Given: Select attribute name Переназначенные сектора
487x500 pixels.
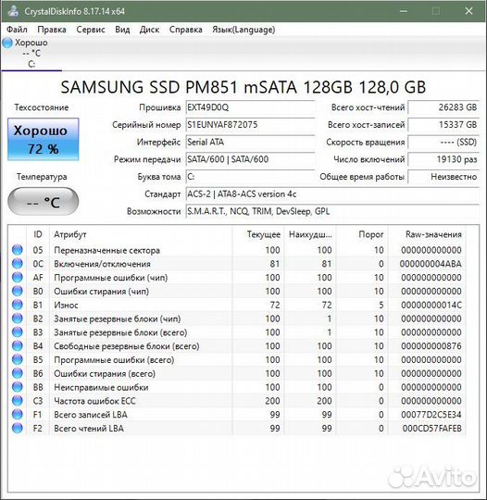Looking at the screenshot, I should click(x=106, y=250).
